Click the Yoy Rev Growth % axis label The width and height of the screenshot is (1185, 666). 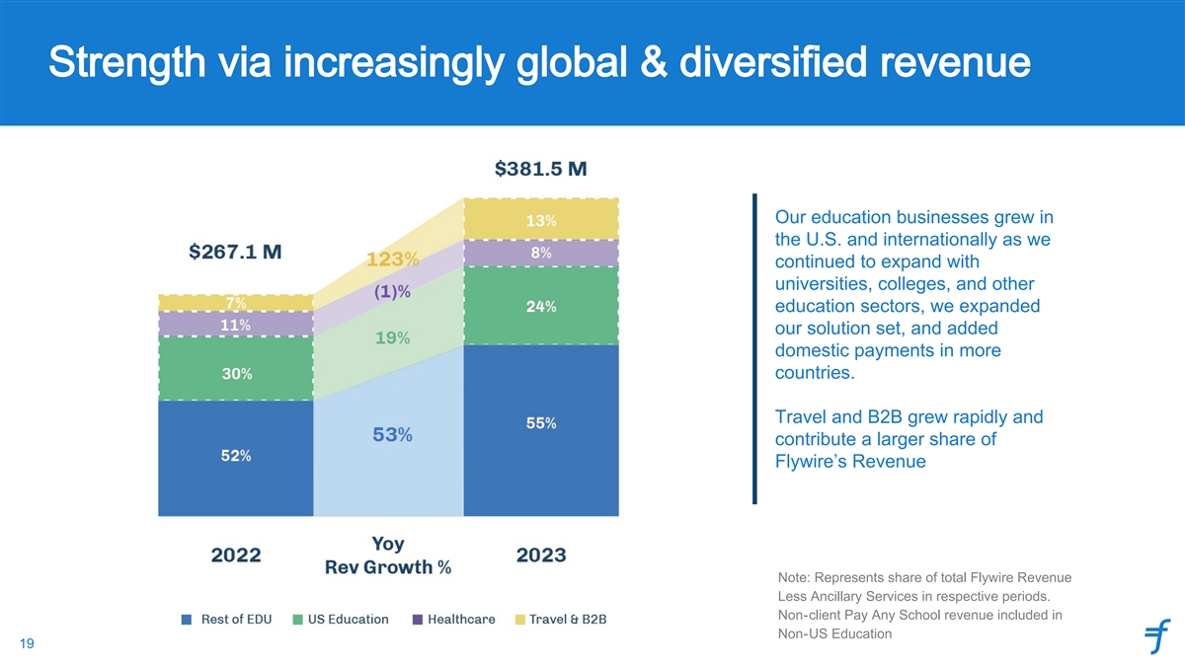[388, 555]
